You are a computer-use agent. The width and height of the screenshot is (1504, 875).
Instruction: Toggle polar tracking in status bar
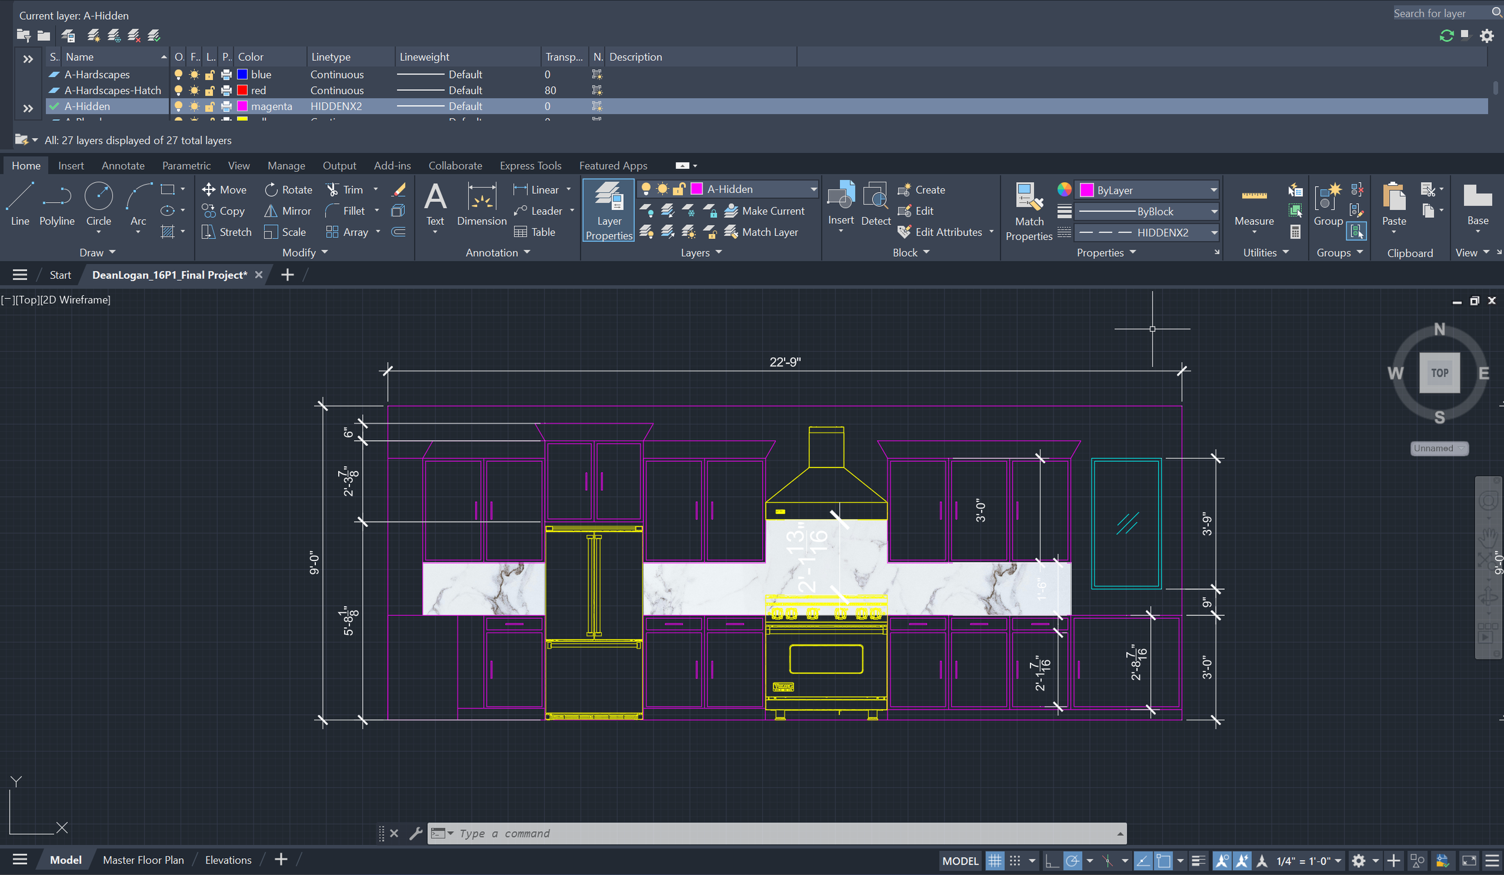[1072, 861]
